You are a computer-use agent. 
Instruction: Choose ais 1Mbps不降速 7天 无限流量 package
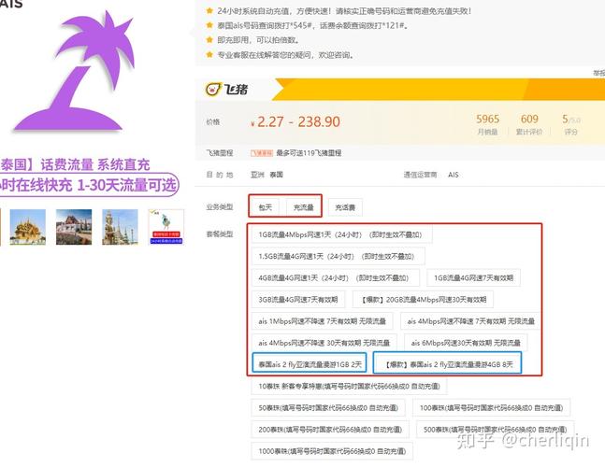(323, 321)
